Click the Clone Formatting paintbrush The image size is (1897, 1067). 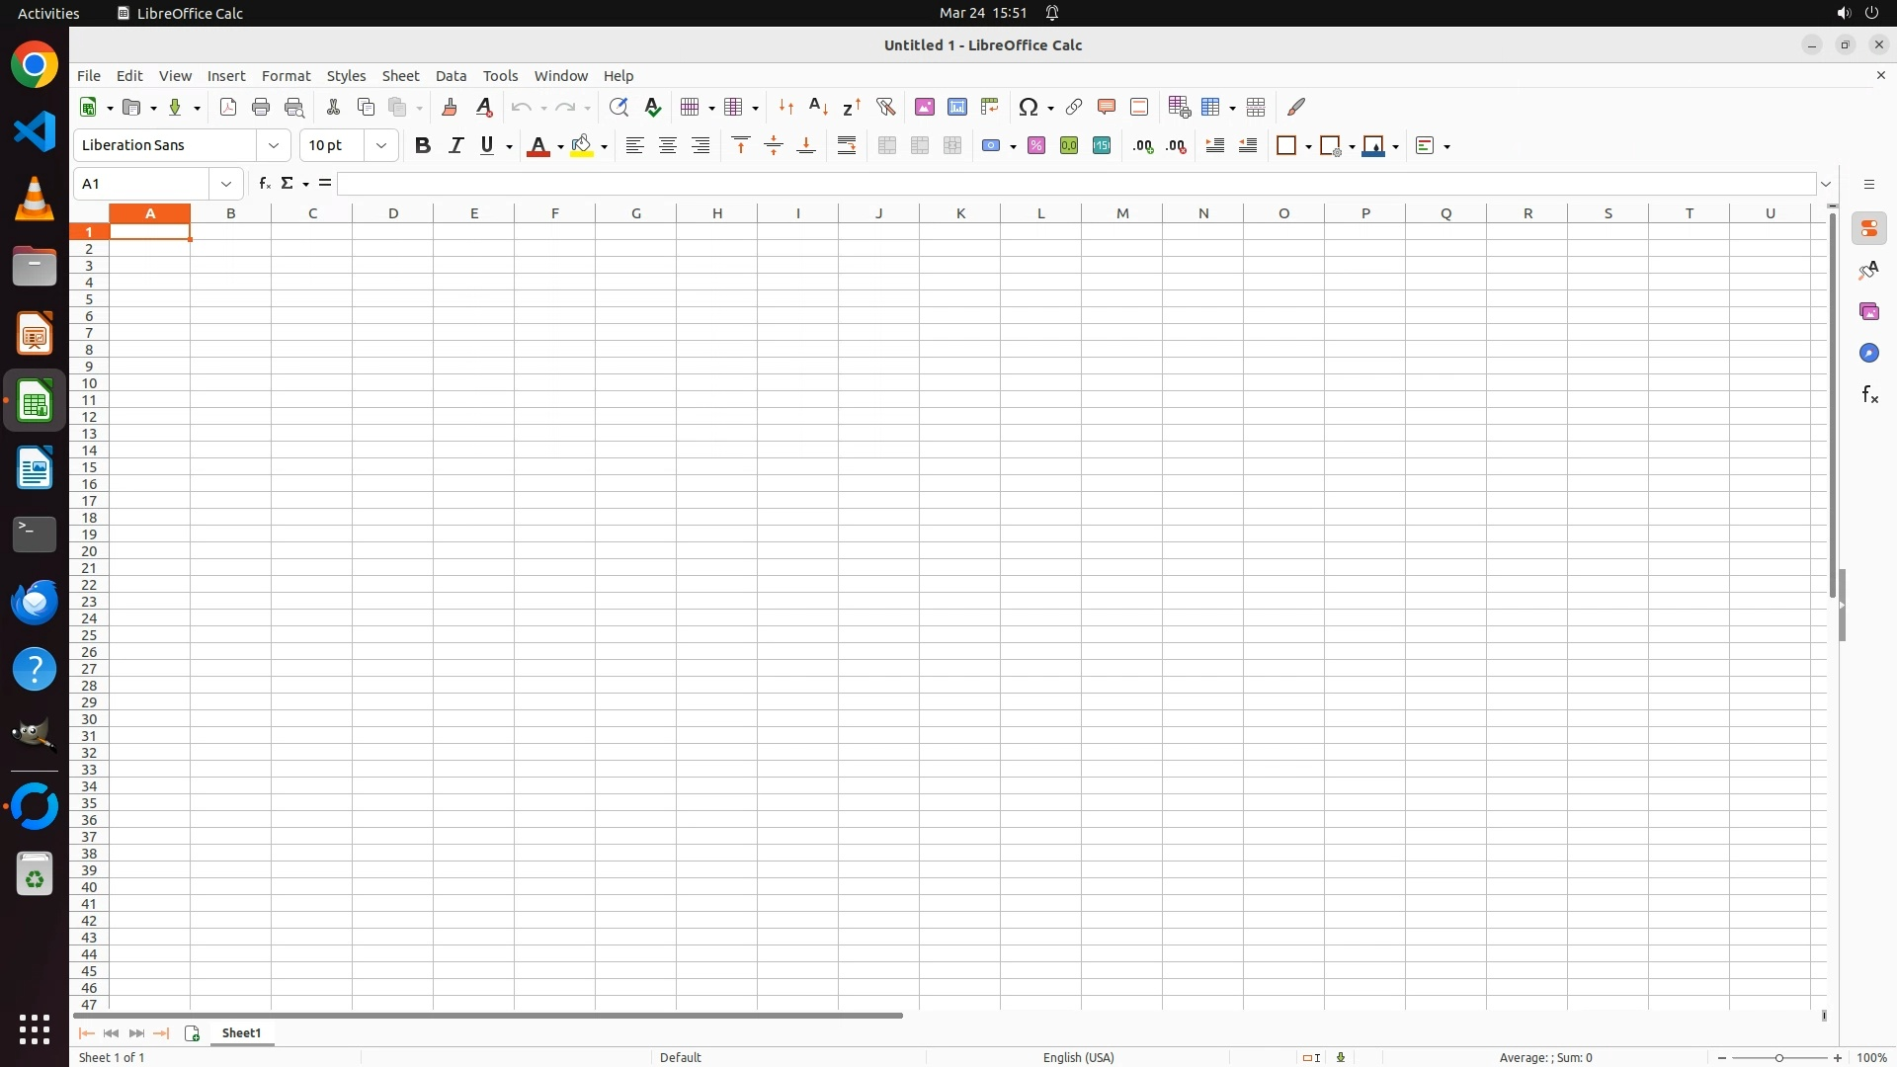(450, 107)
